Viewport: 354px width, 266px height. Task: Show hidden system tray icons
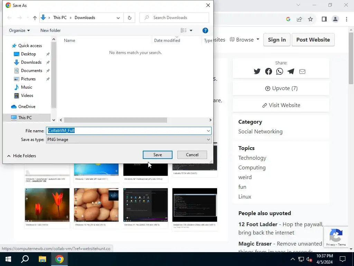coord(292,259)
